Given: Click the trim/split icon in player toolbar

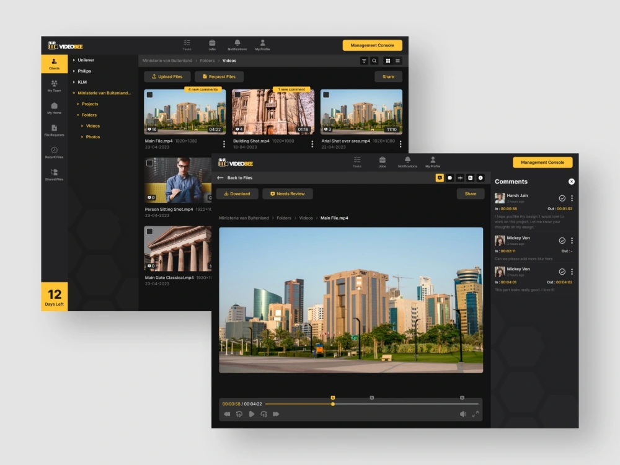Looking at the screenshot, I should [460, 178].
